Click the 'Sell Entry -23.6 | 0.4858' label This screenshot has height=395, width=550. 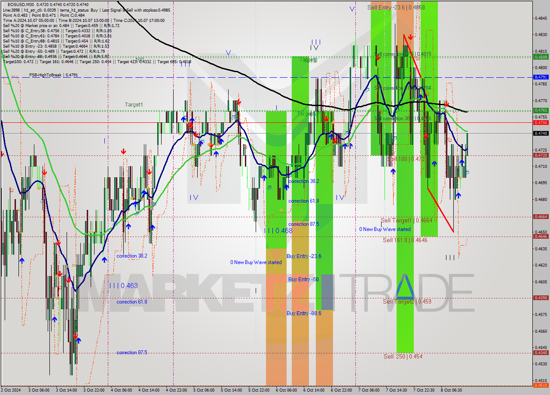(396, 7)
